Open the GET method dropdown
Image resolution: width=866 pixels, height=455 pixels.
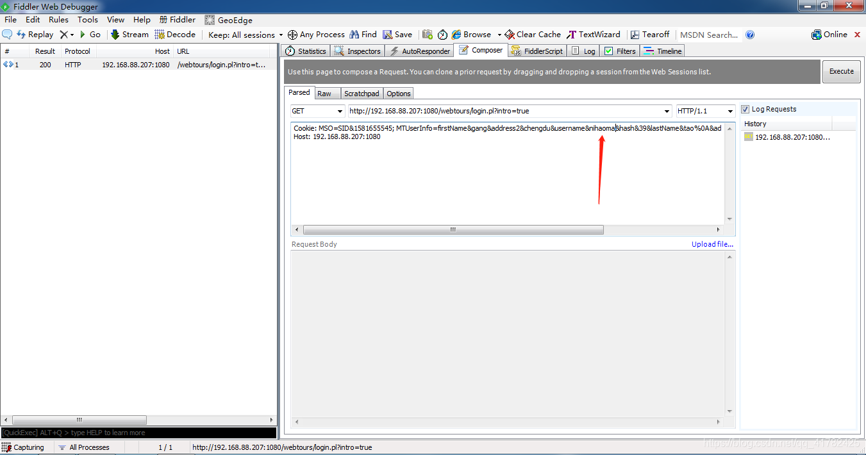pos(317,111)
